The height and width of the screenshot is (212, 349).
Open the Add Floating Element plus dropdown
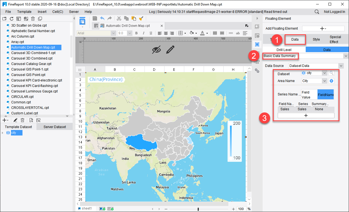tap(323, 29)
